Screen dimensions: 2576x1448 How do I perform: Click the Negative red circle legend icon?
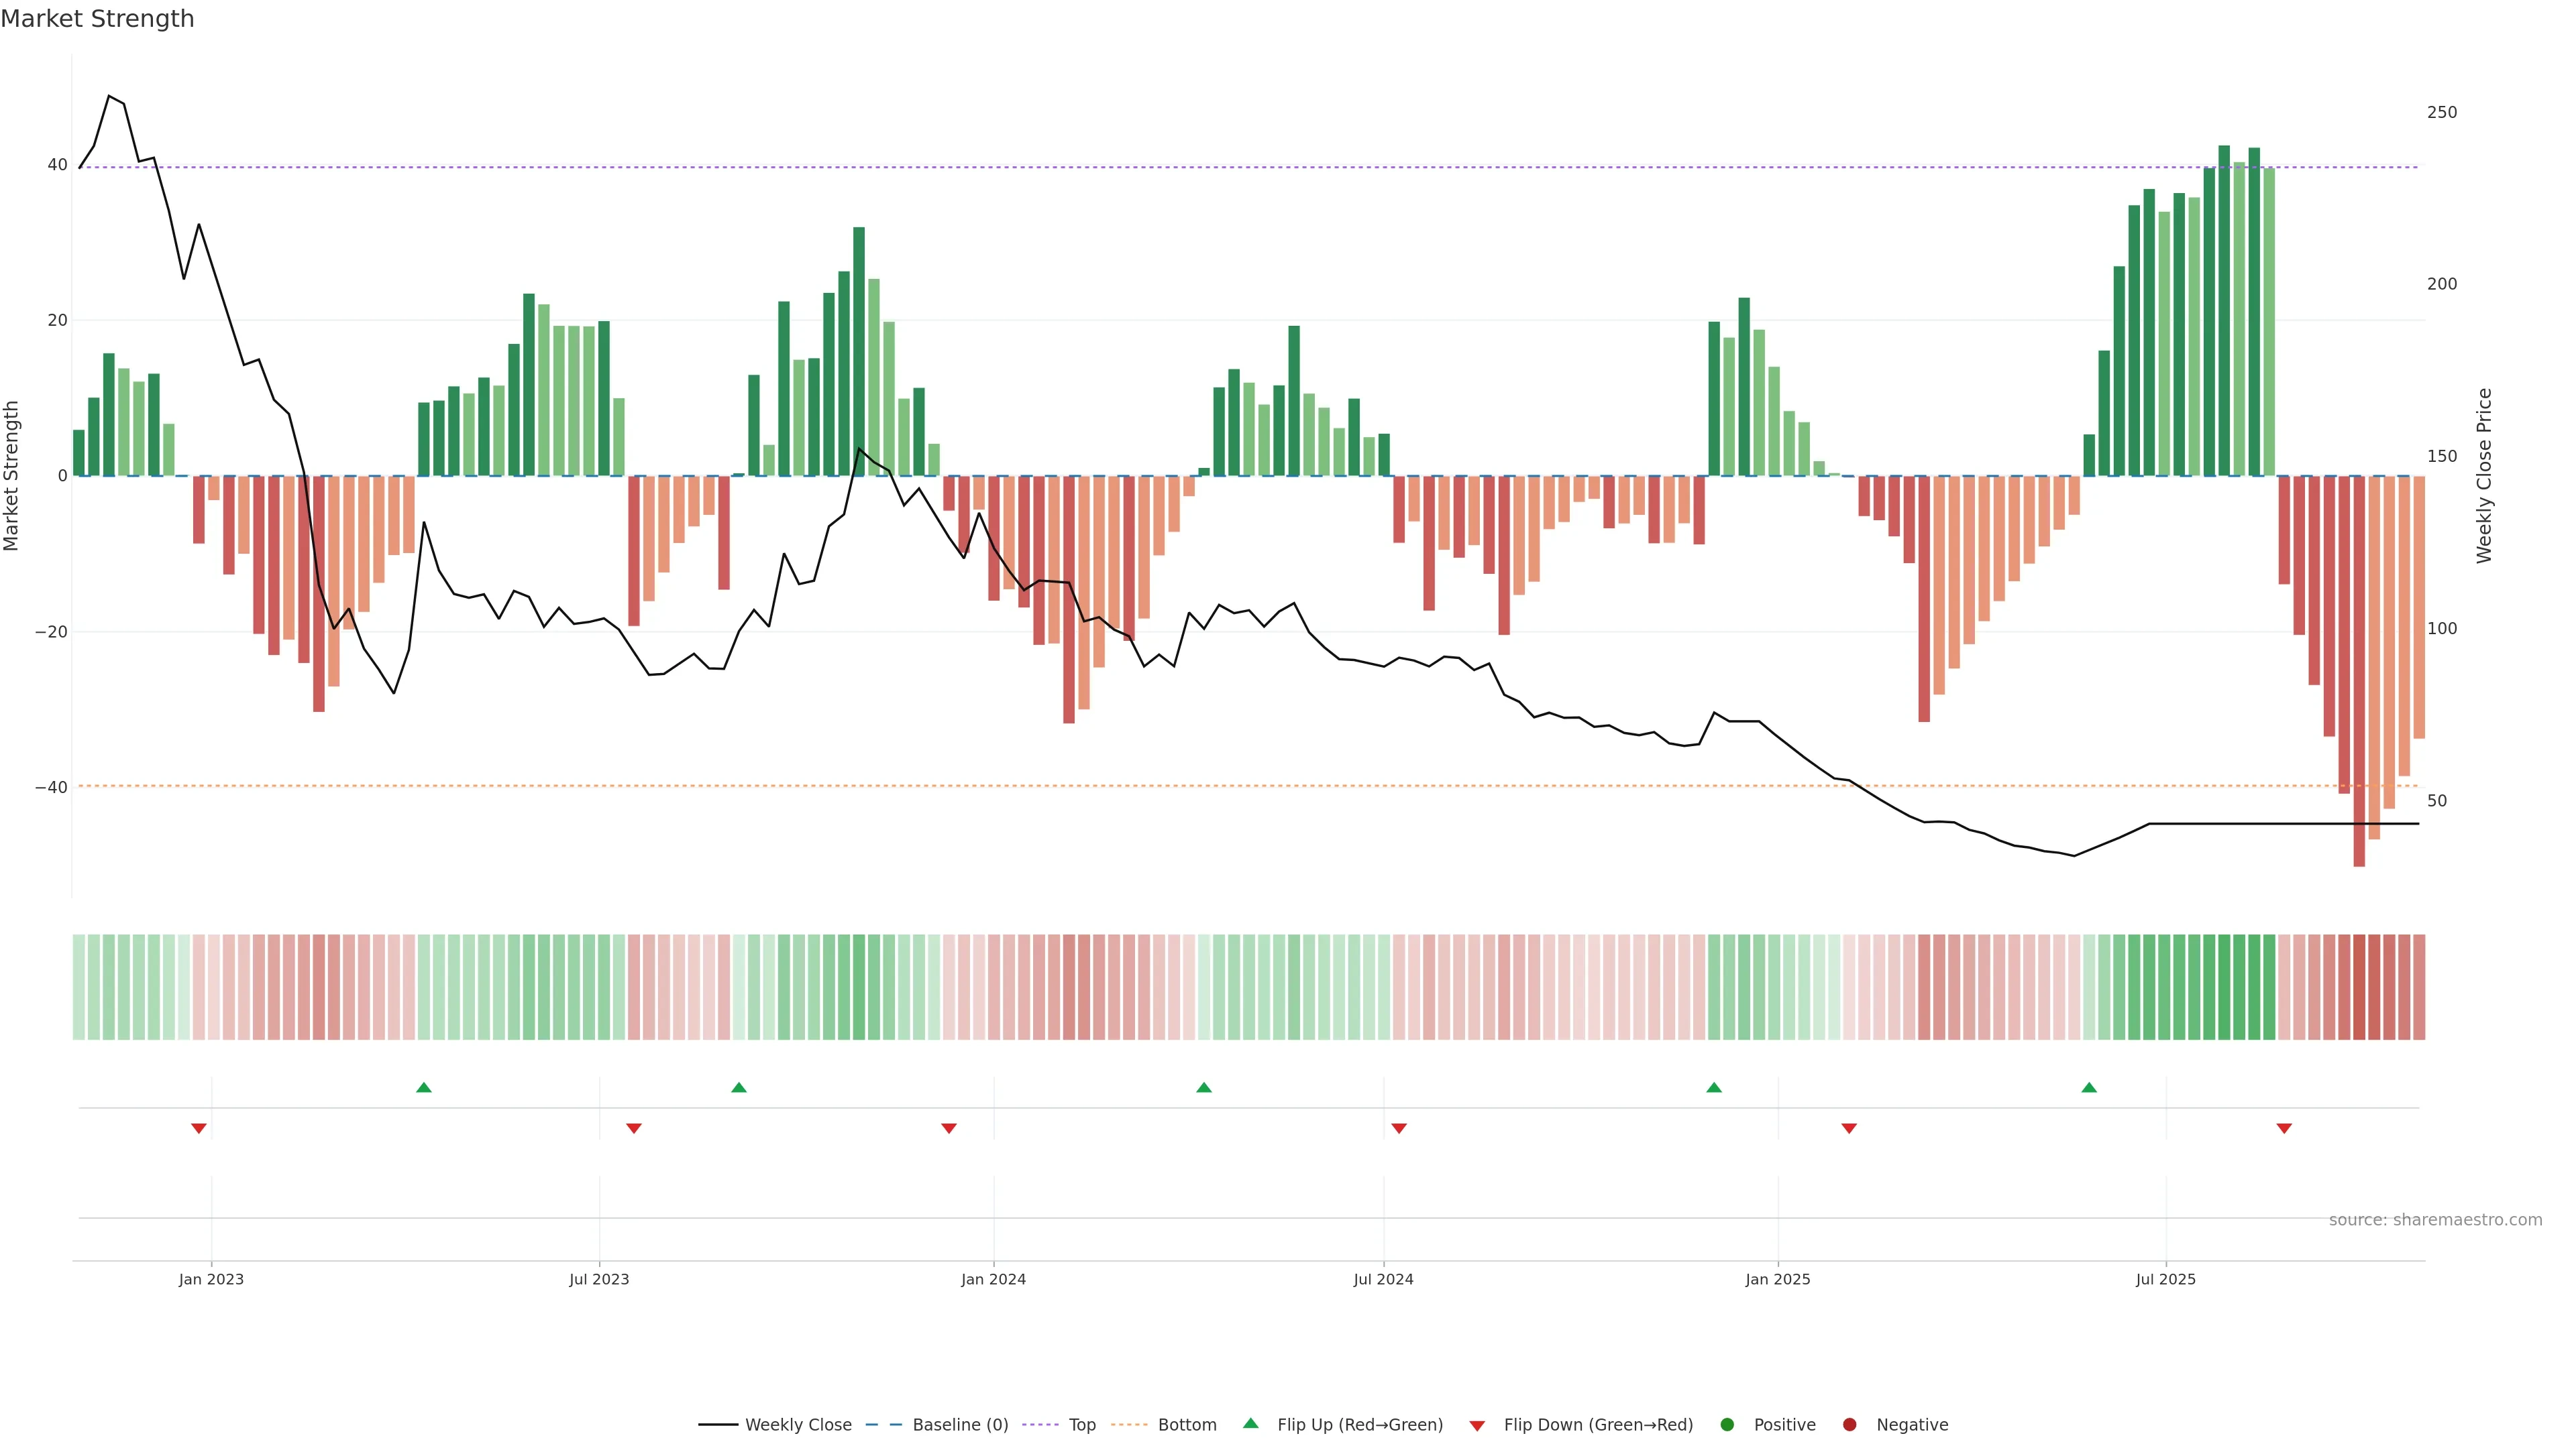1849,1425
